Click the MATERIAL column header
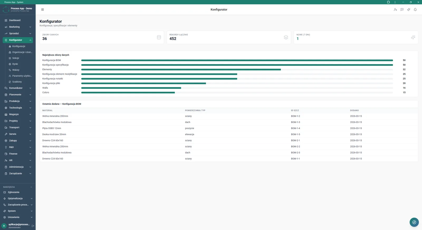The height and width of the screenshot is (230, 422). coord(47,110)
